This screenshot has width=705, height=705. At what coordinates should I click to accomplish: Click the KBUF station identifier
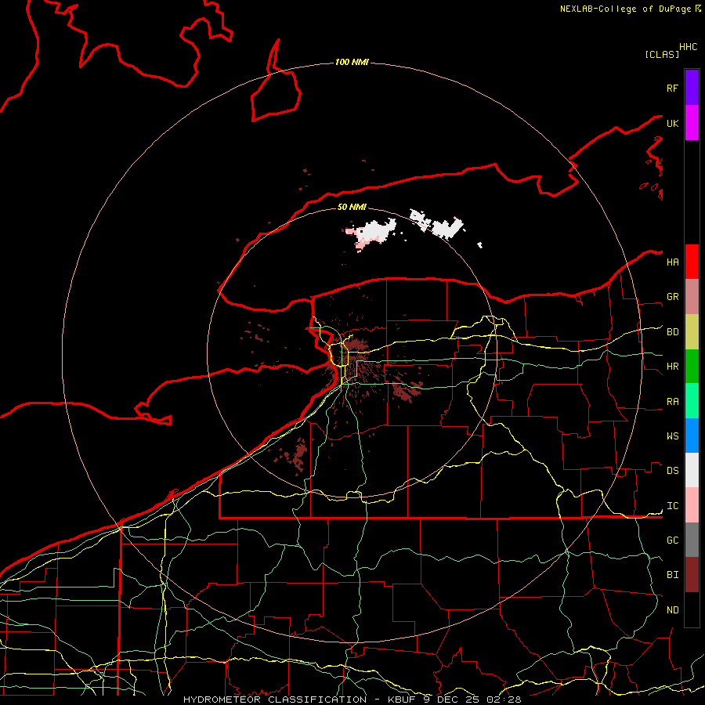(400, 700)
